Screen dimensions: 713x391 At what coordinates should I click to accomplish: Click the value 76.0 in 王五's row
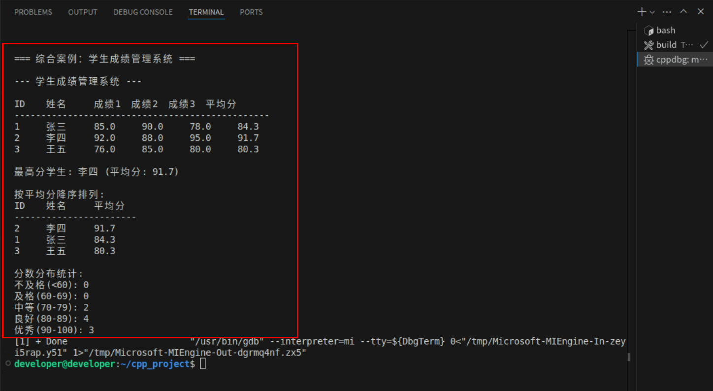pos(104,150)
